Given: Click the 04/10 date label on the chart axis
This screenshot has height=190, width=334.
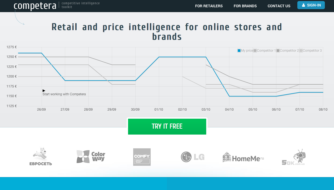Looking at the screenshot, I should coord(229,110).
